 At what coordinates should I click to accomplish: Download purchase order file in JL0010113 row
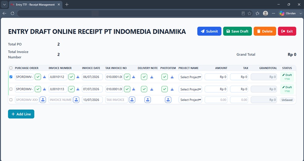pos(44,89)
